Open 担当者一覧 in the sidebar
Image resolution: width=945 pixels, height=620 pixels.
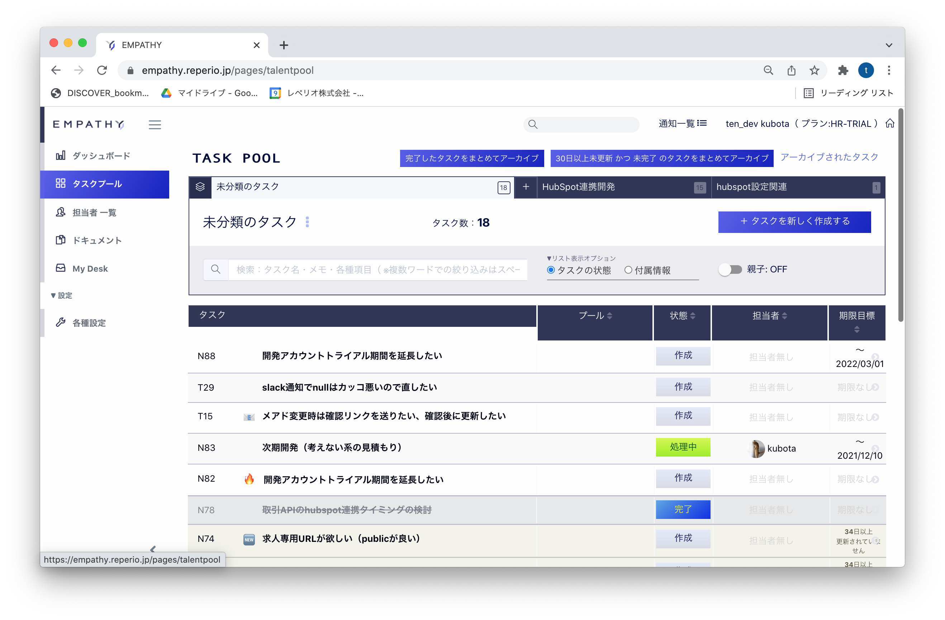click(x=86, y=213)
